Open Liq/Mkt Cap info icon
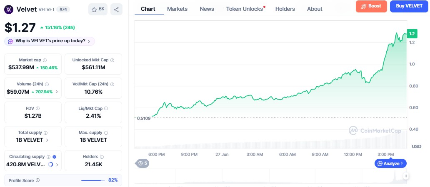Viewport: 430px width, 187px height. pyautogui.click(x=106, y=108)
